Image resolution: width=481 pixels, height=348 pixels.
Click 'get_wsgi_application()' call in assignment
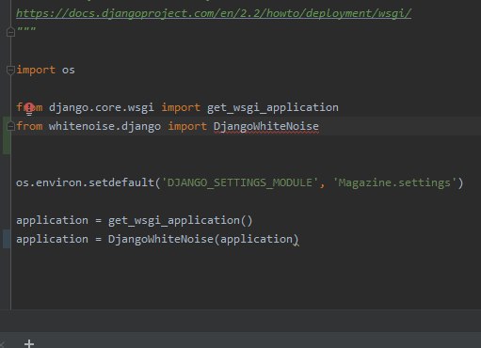[180, 220]
